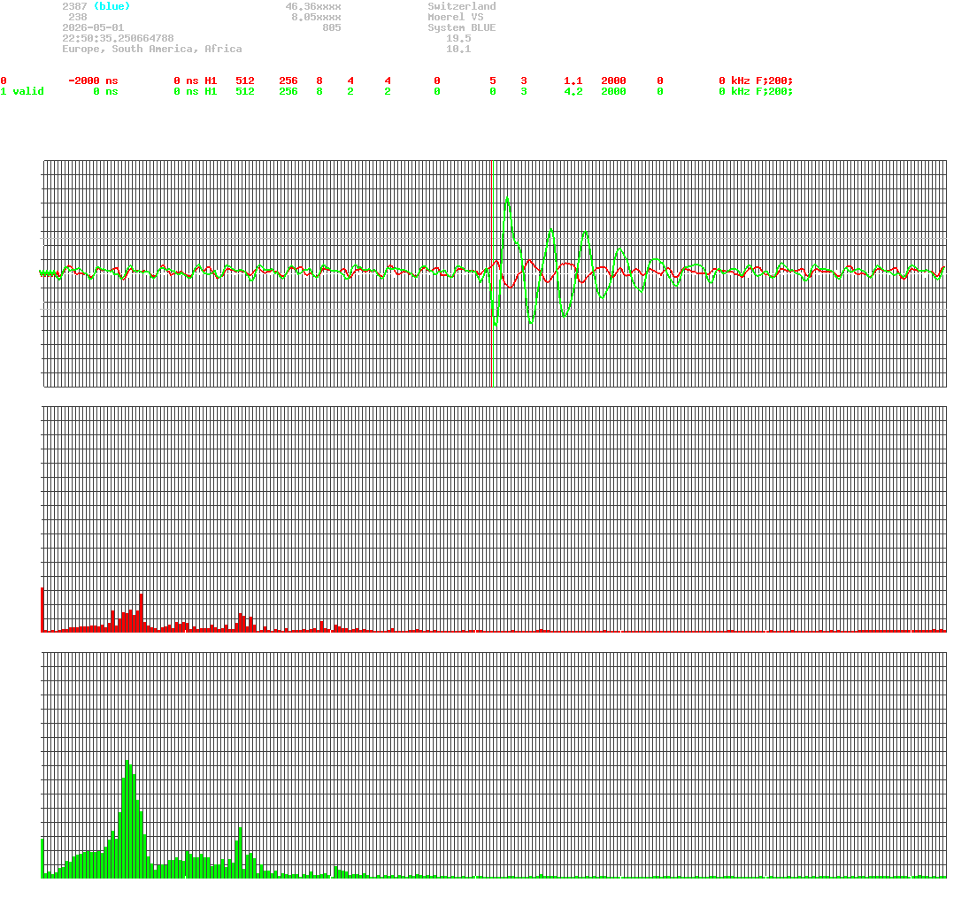
Task: Select '512' in the green channel row
Action: click(x=245, y=91)
